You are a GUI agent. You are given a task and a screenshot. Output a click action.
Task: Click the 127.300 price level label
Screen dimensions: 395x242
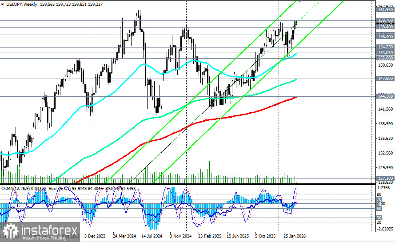[x=385, y=179]
